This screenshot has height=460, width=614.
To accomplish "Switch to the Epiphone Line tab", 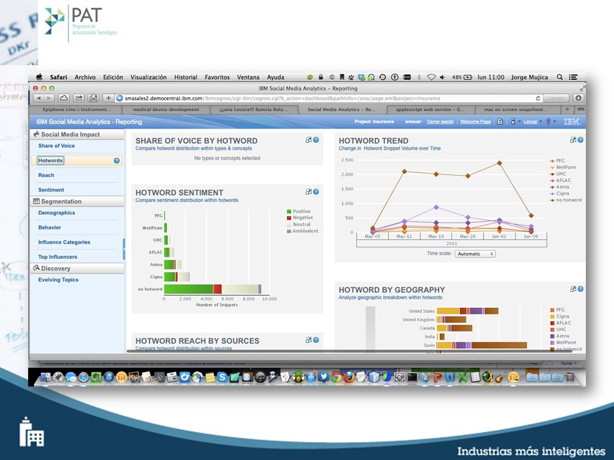I will tap(76, 109).
